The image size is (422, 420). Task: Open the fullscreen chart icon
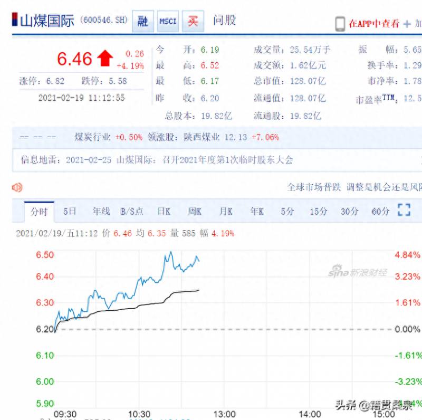click(x=404, y=210)
